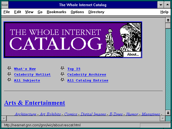The height and width of the screenshot is (129, 172).
Task: Open the What's New link
Action: point(25,69)
